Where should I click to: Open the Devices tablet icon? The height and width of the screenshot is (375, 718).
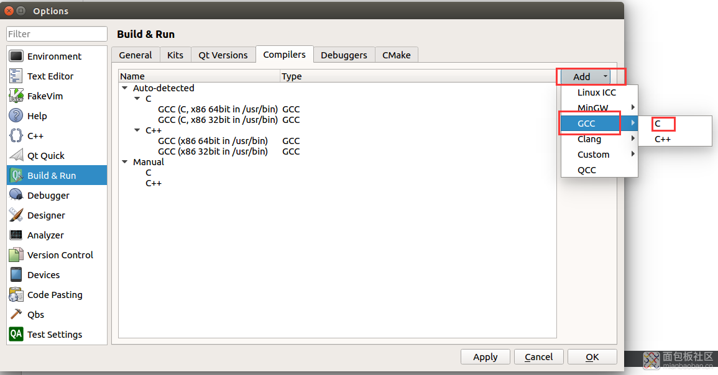[16, 275]
